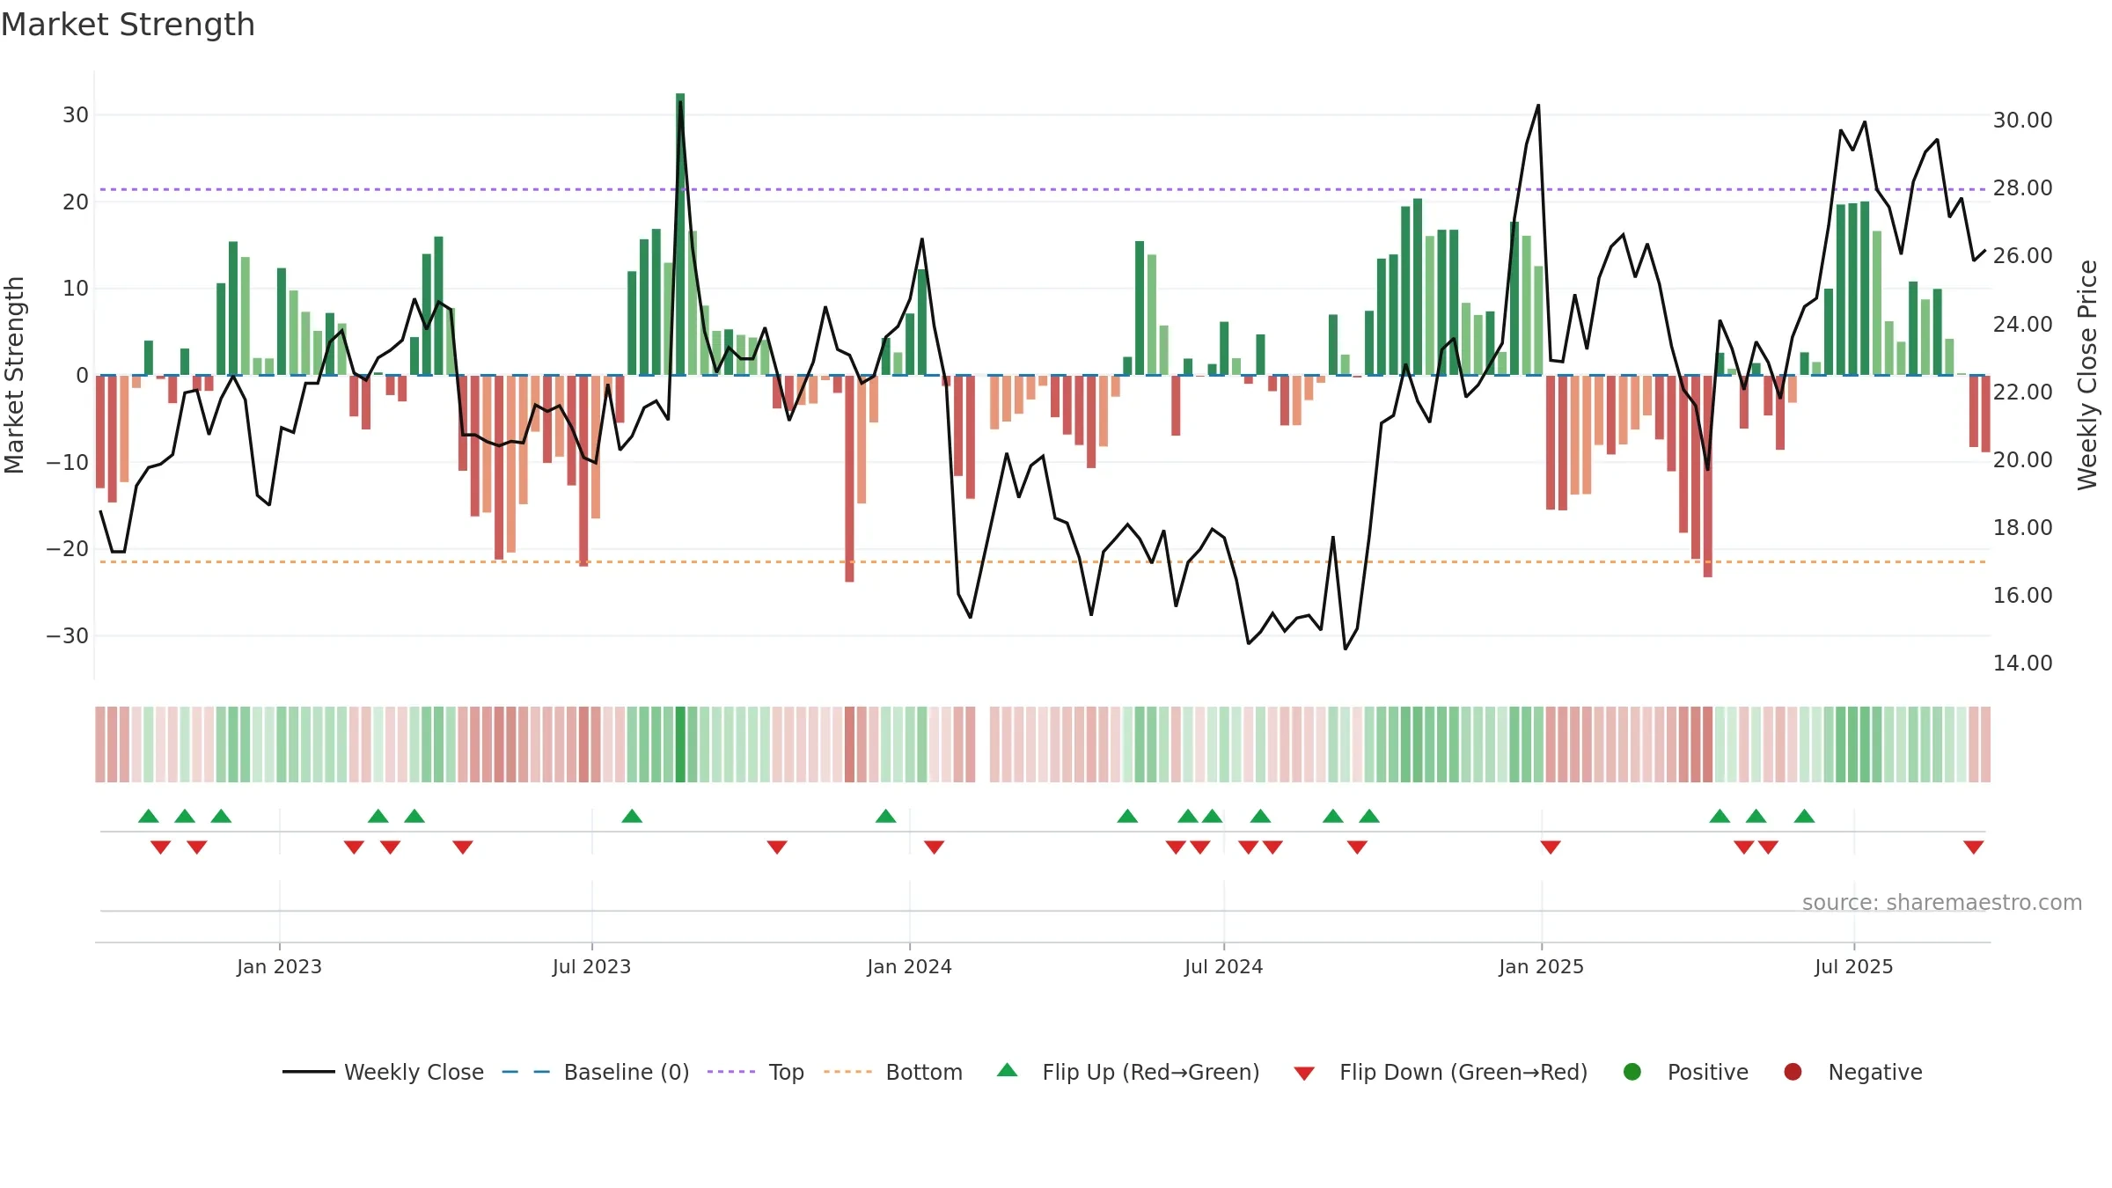
Task: Toggle the Bottom threshold legend entry
Action: (x=893, y=1072)
